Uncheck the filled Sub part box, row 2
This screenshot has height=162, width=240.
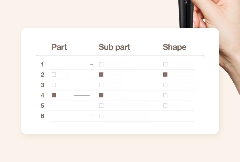pos(101,75)
